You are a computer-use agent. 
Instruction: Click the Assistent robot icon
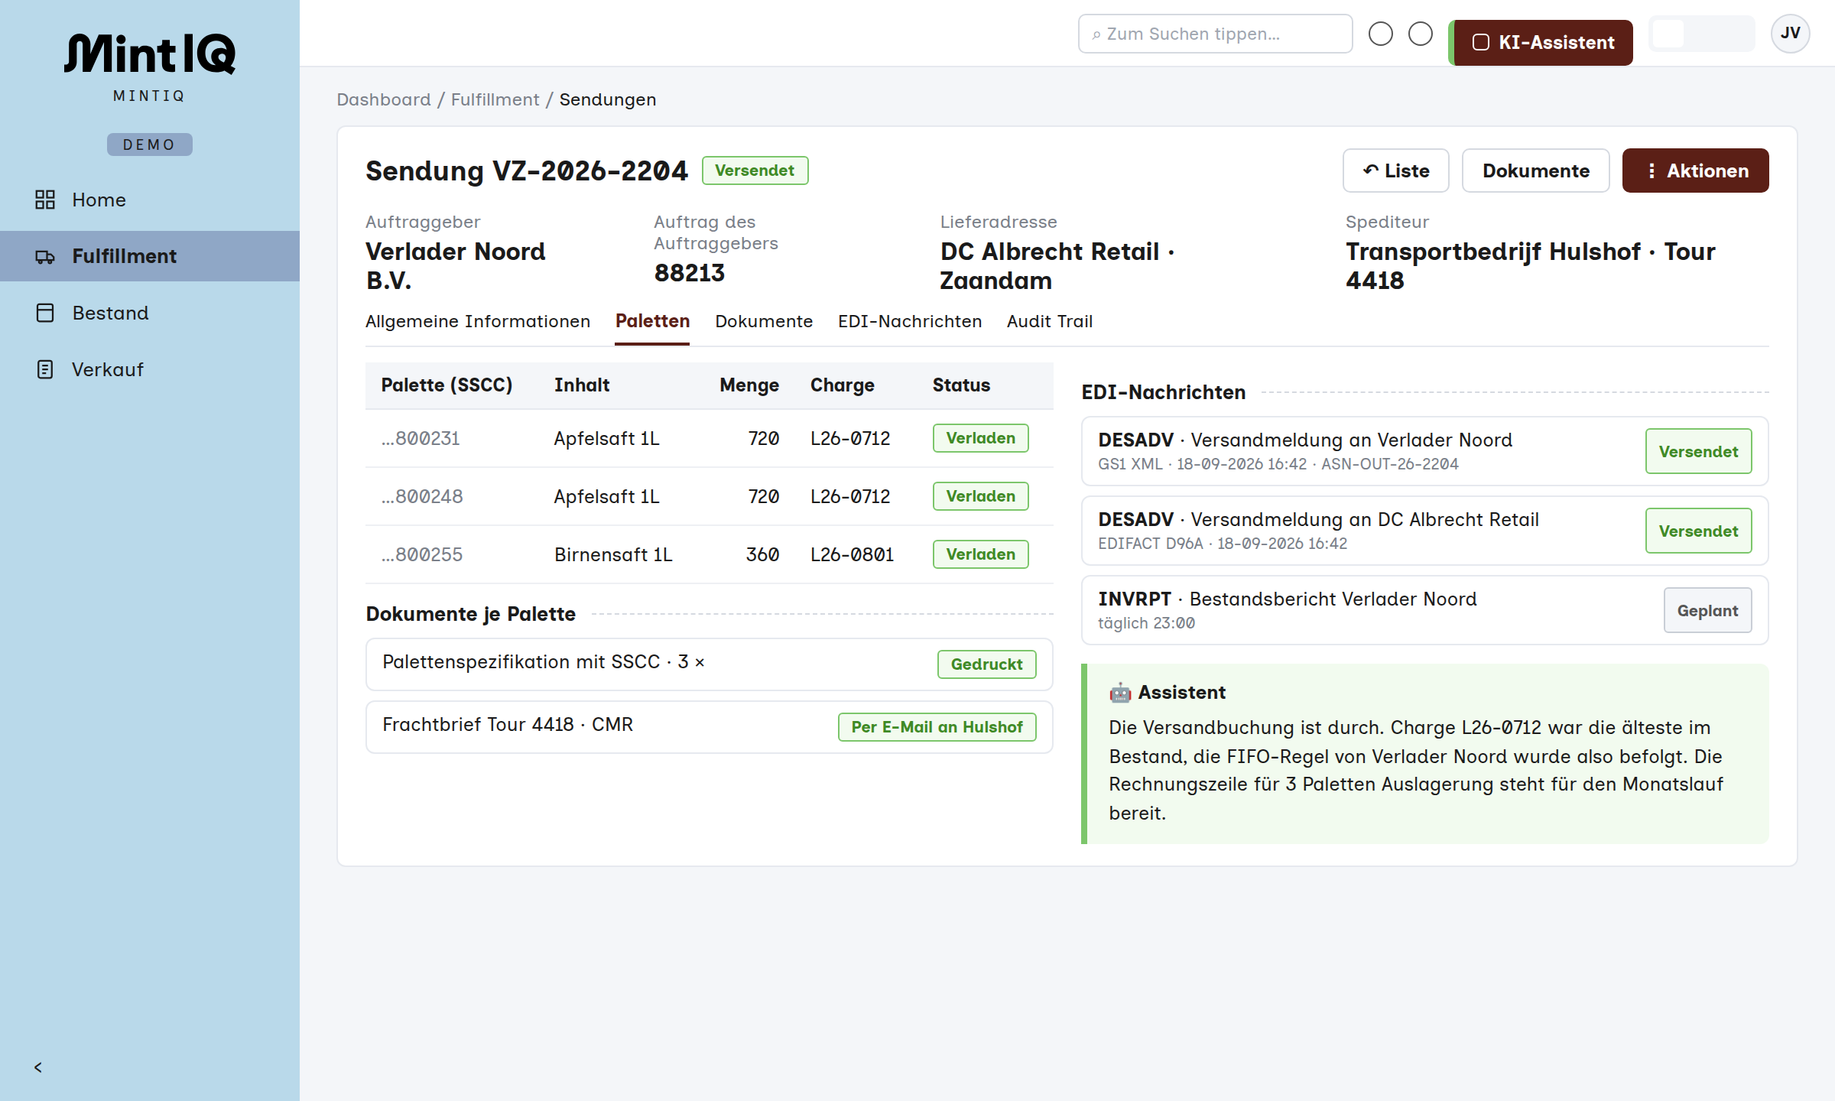(x=1120, y=693)
